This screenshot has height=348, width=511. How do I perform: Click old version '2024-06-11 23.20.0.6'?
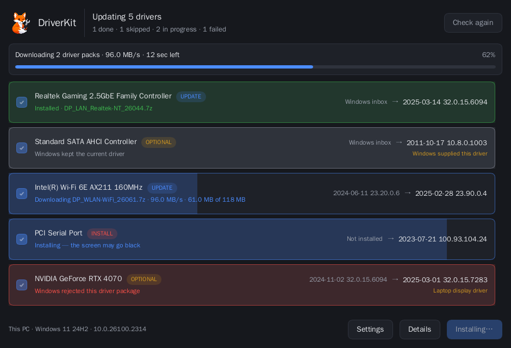(x=366, y=193)
